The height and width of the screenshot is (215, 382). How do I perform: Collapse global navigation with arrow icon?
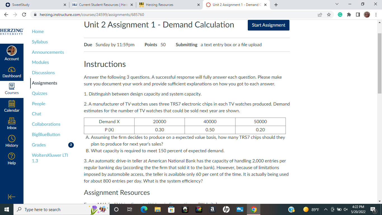[12, 197]
